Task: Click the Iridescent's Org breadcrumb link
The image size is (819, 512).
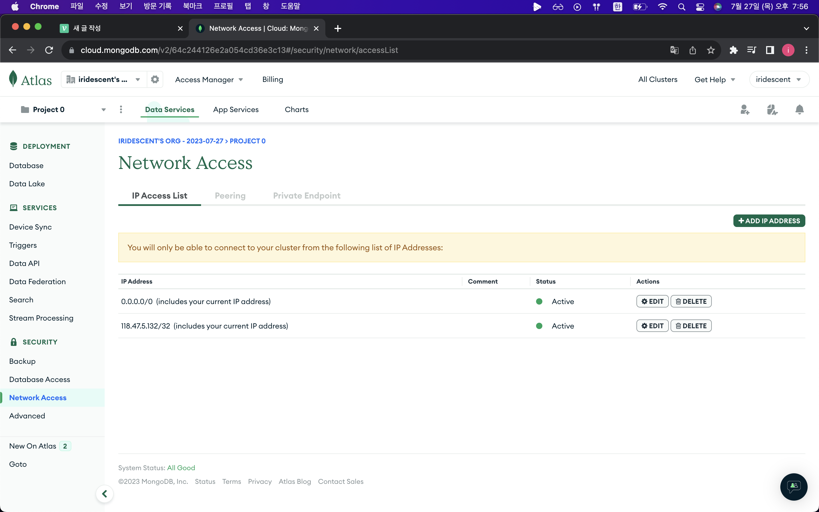Action: [x=171, y=141]
